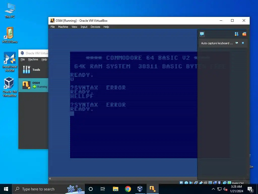Click the taskbar search box

coord(48,189)
